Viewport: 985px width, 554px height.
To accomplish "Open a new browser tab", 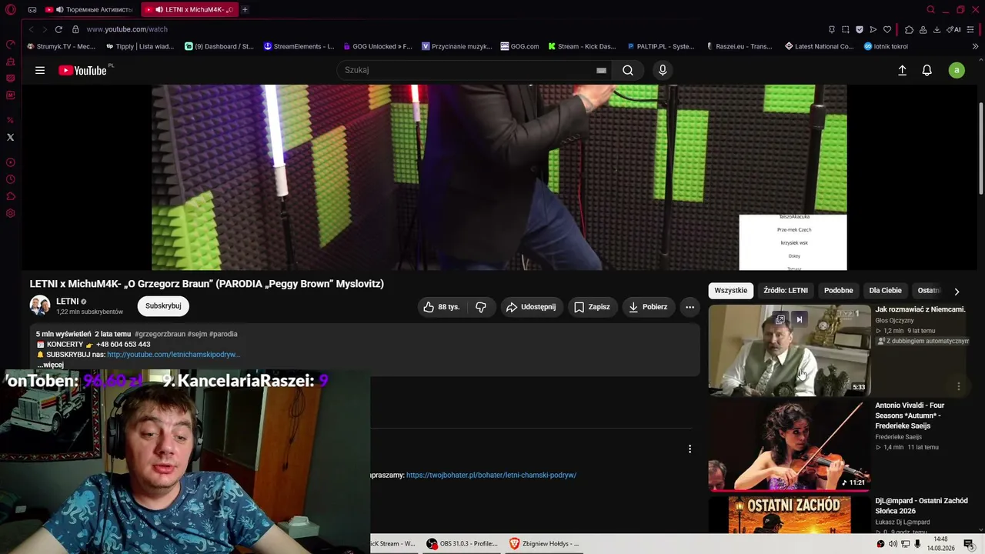I will (245, 9).
